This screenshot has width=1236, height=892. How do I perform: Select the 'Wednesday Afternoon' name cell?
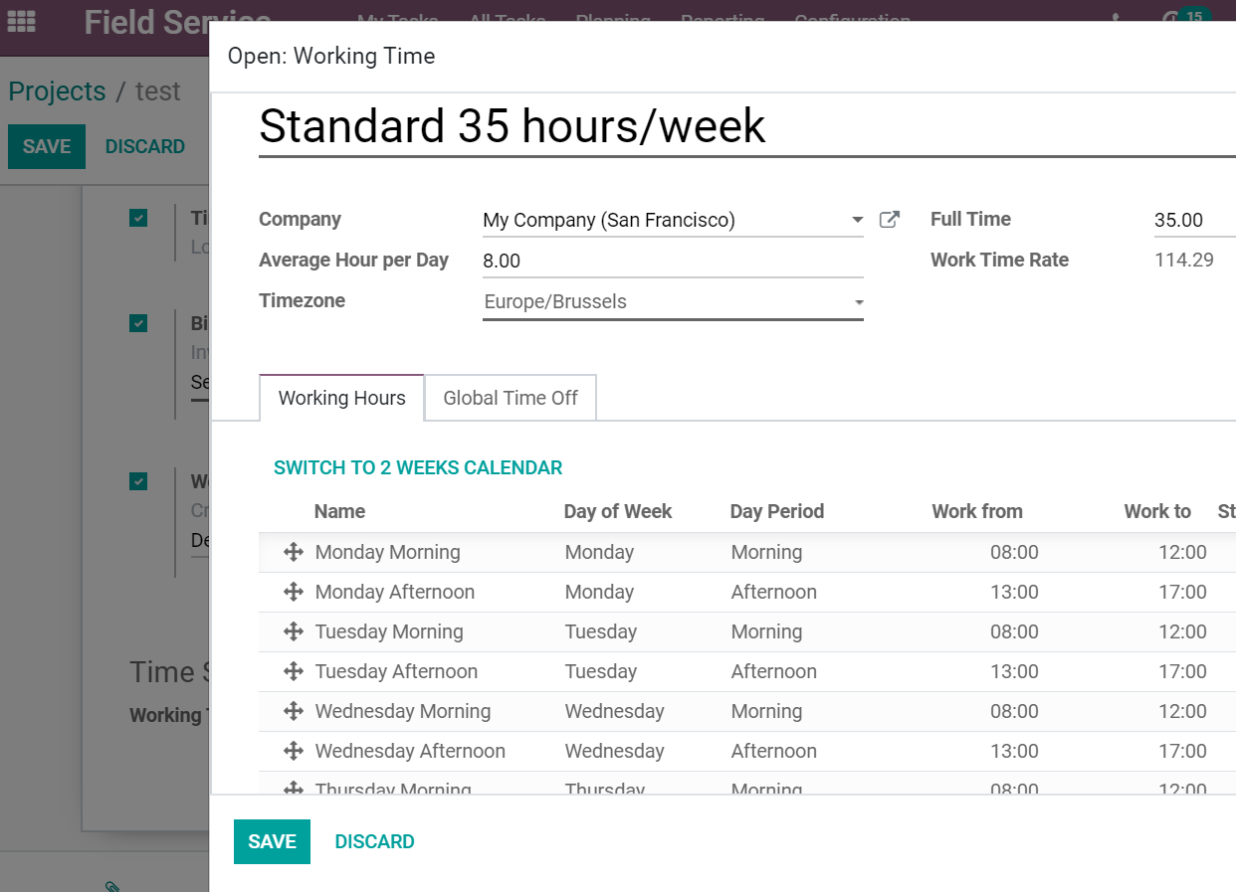pos(410,751)
